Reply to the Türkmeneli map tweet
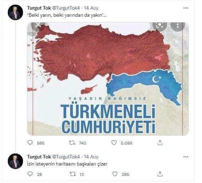 tap(30, 143)
